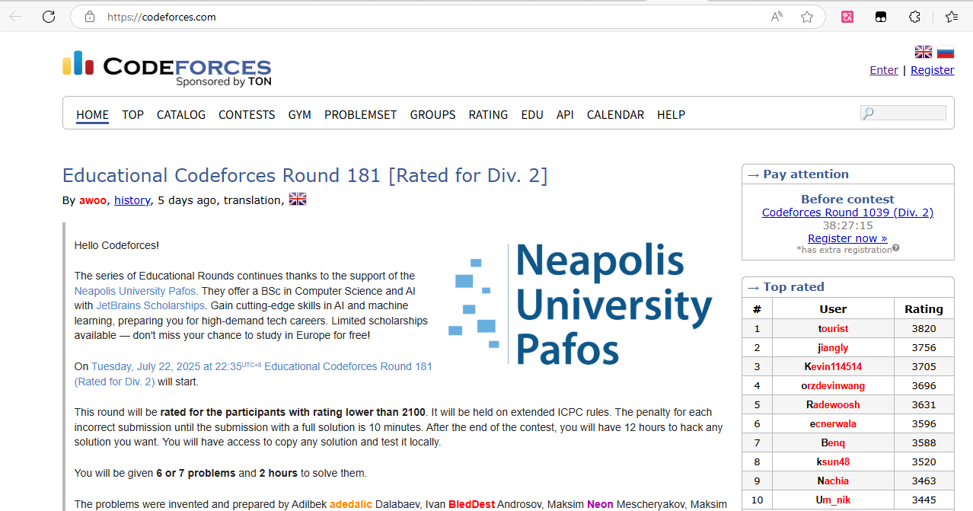This screenshot has height=511, width=973.
Task: Open the HELP menu item
Action: (671, 114)
